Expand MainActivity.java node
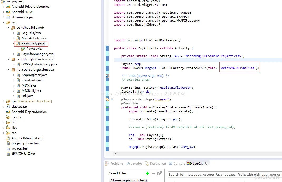The height and width of the screenshot is (182, 282). (x=13, y=38)
